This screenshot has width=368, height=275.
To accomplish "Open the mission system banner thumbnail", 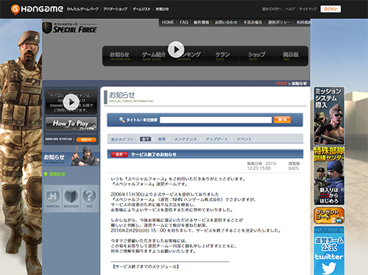I will [x=329, y=116].
